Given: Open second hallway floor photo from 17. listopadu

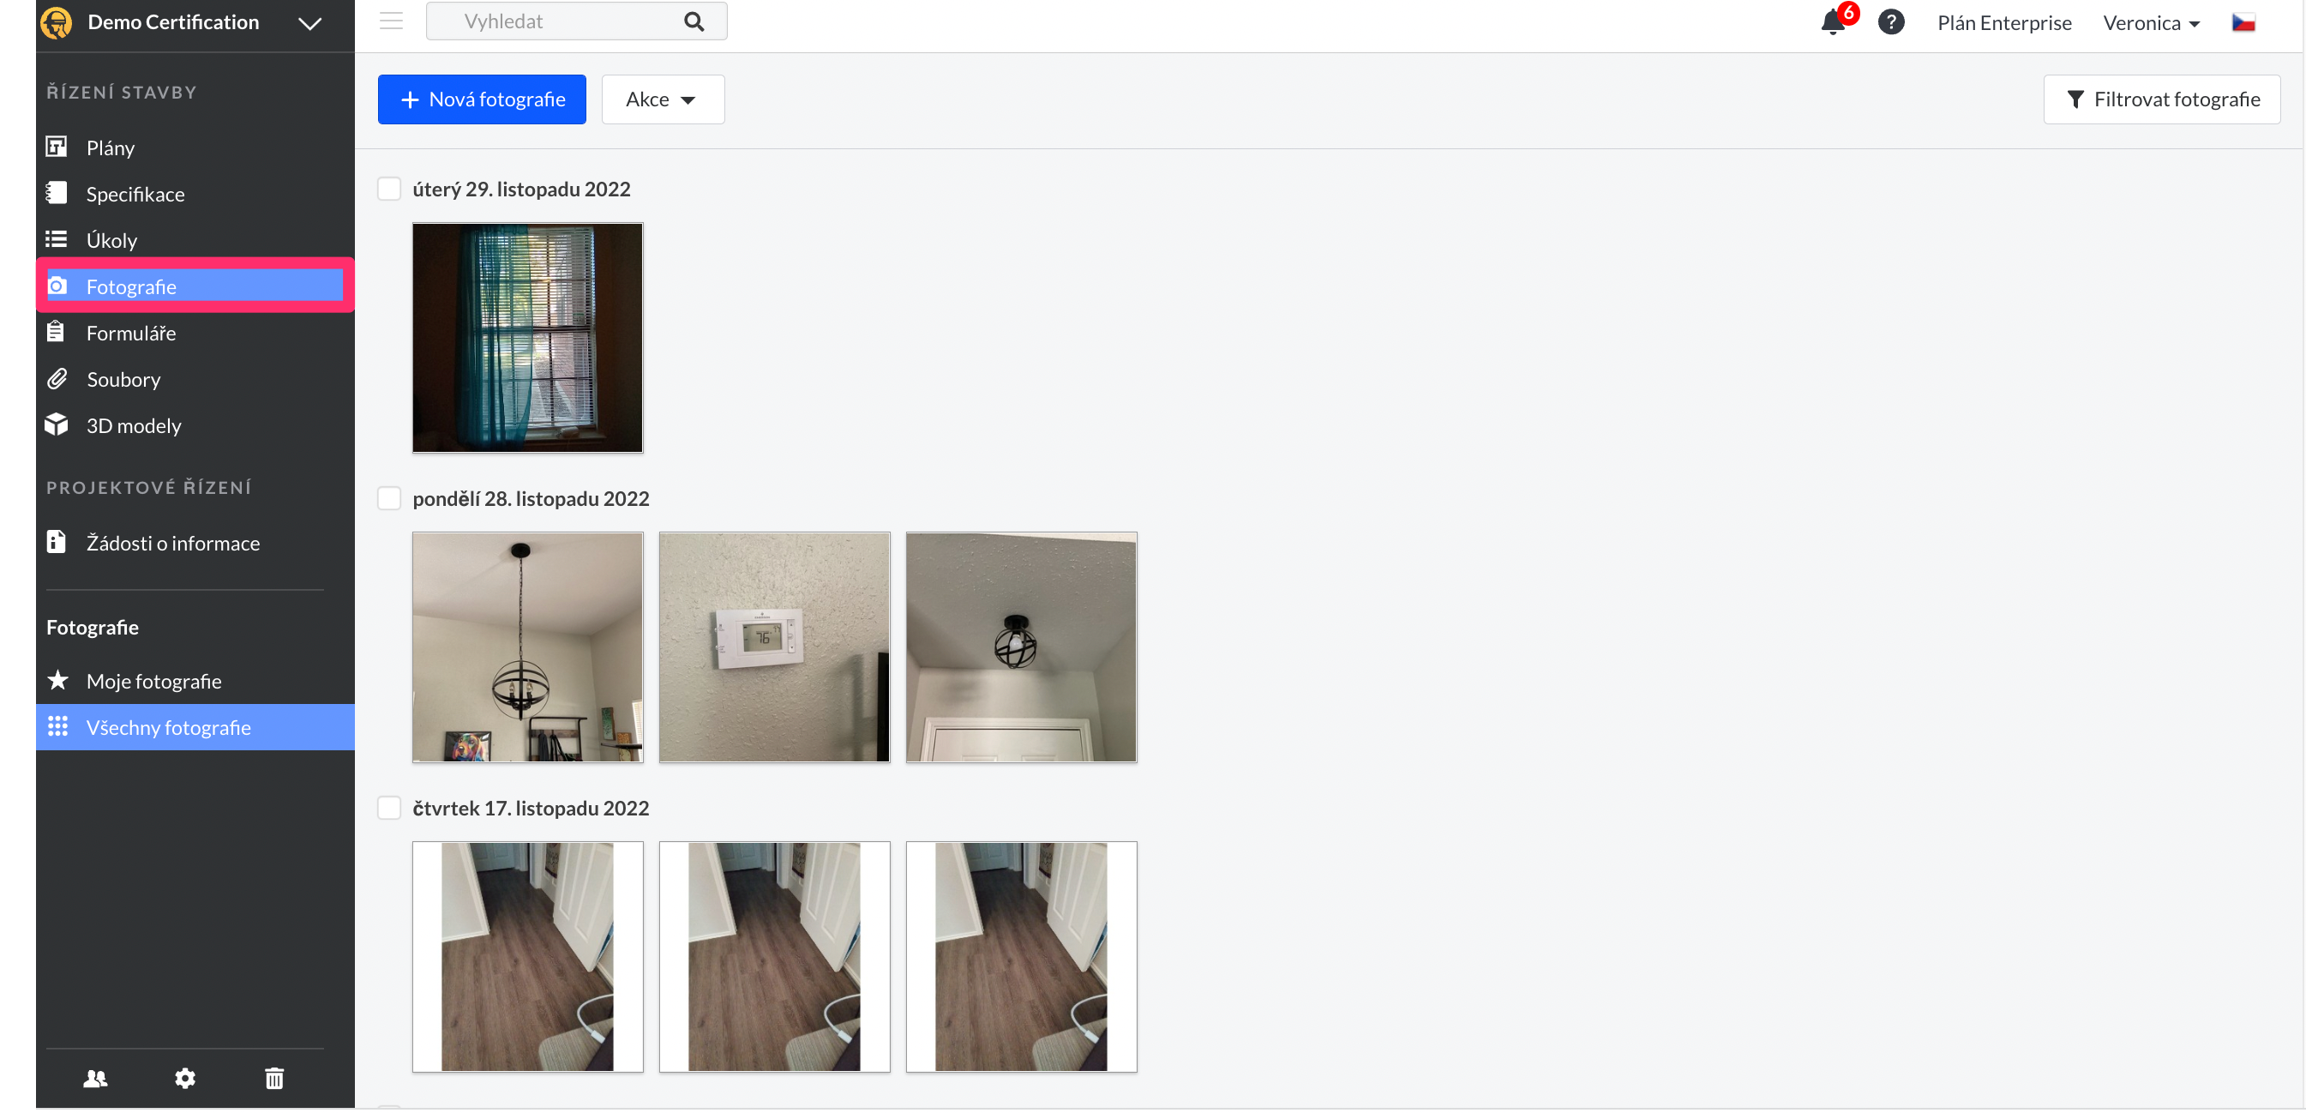Looking at the screenshot, I should (x=774, y=957).
